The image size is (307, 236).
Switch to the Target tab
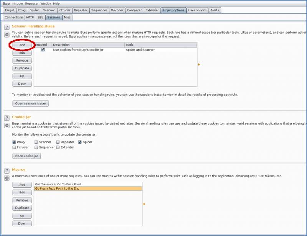pos(9,10)
